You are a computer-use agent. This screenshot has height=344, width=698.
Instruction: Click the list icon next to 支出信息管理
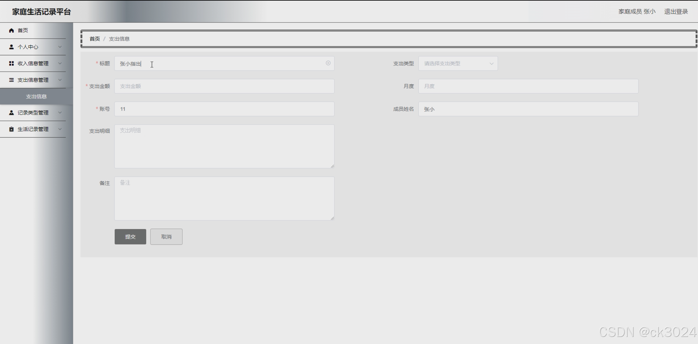coord(11,80)
